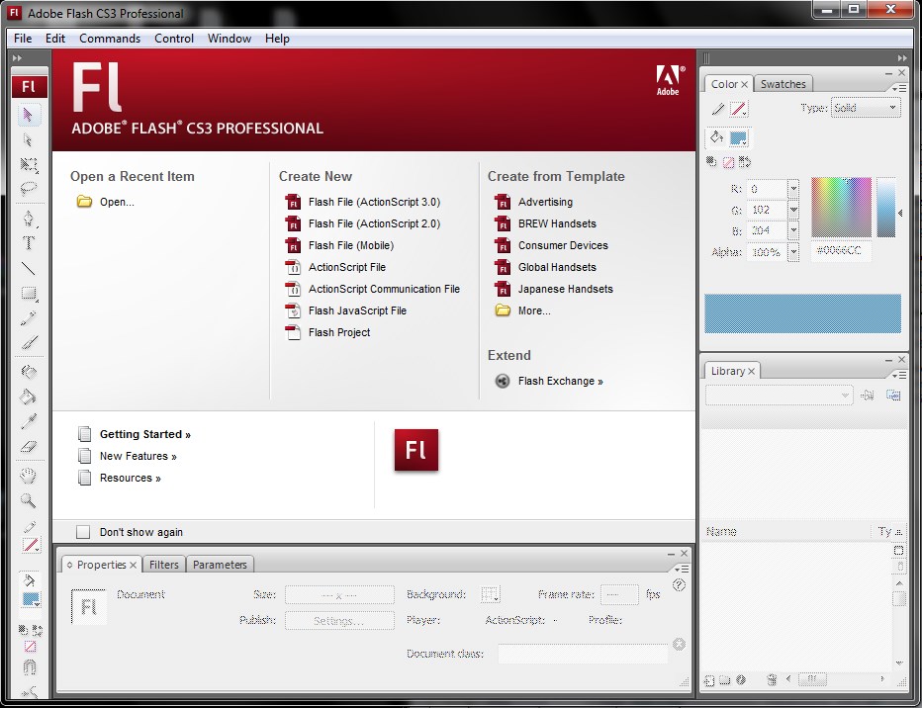Click No Color button in Color panel
Image resolution: width=922 pixels, height=708 pixels.
728,162
